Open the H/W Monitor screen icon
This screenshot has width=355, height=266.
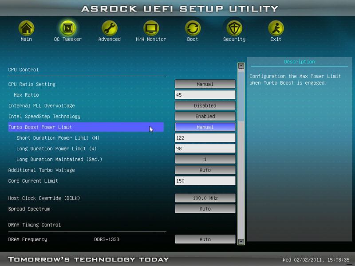click(x=151, y=28)
